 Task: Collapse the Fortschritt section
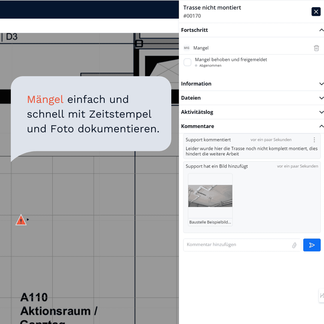pos(321,30)
